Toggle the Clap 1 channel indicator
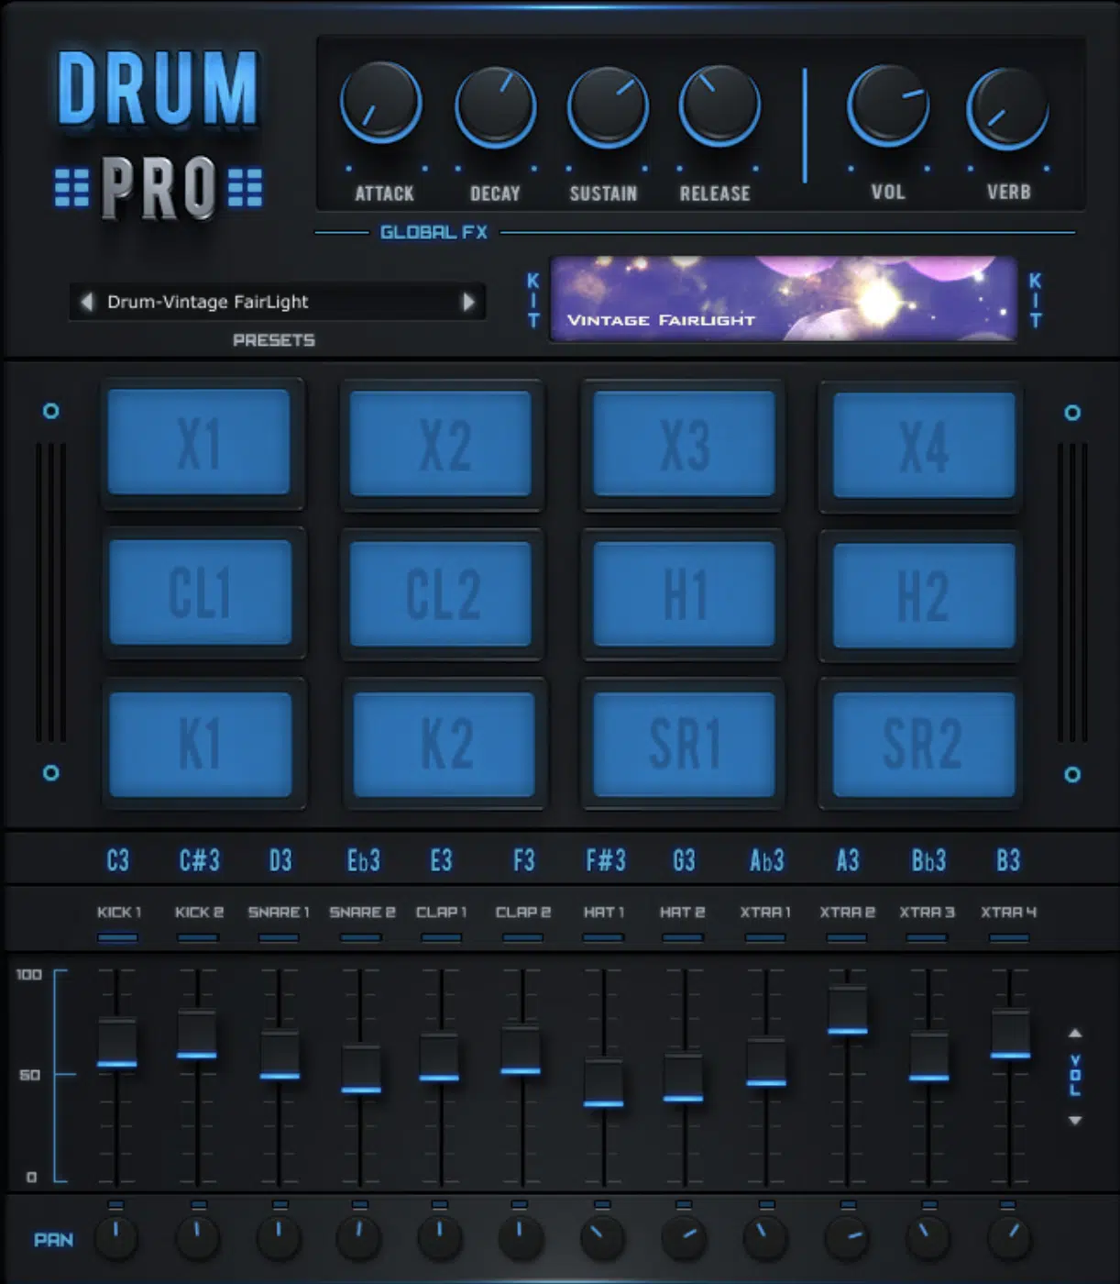 (x=441, y=937)
